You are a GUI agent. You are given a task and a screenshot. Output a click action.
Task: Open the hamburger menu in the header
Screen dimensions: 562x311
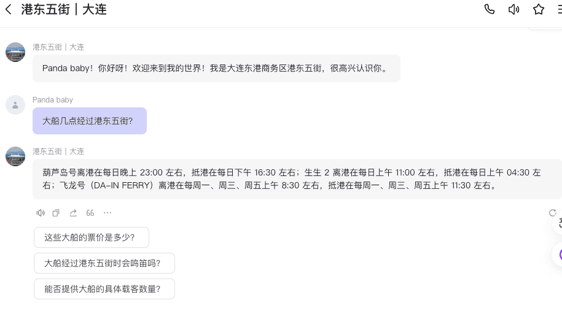point(560,9)
